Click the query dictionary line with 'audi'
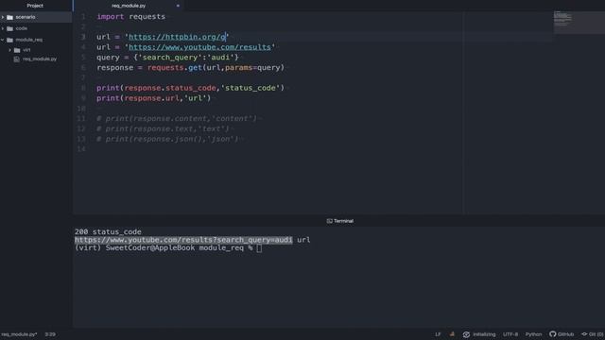 [167, 58]
